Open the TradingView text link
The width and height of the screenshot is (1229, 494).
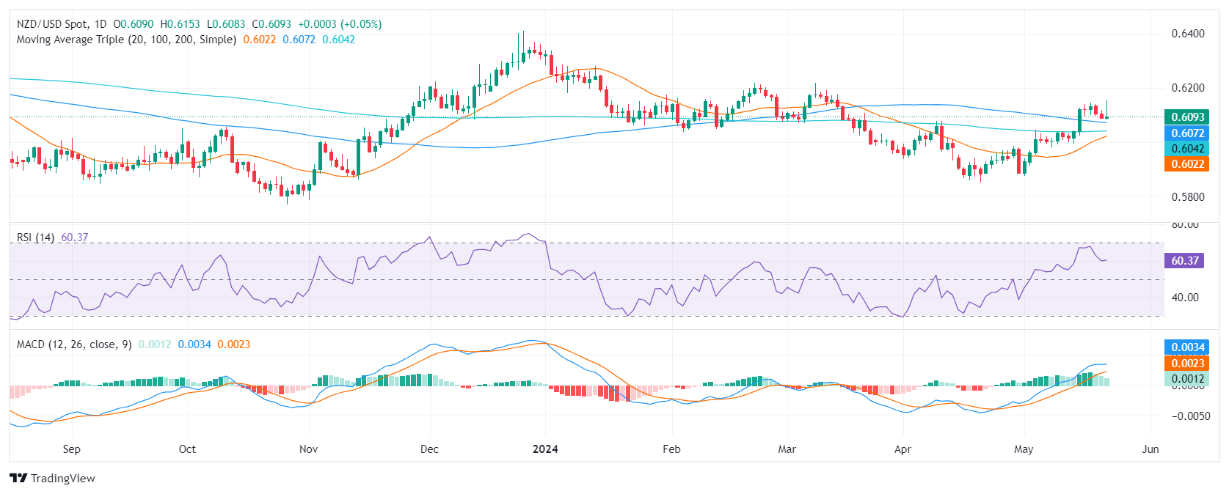(x=63, y=479)
